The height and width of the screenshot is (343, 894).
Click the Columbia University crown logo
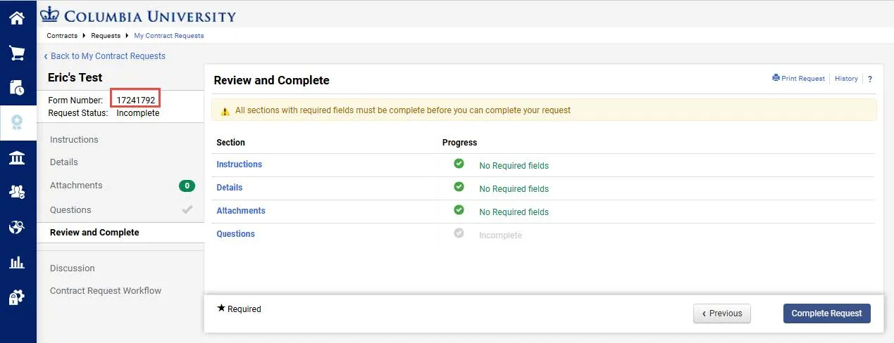coord(50,13)
